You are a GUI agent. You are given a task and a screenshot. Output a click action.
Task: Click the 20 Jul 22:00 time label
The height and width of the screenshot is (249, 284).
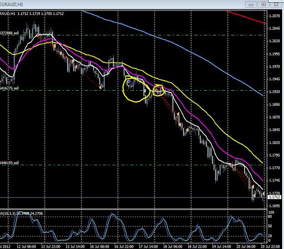click(270, 247)
